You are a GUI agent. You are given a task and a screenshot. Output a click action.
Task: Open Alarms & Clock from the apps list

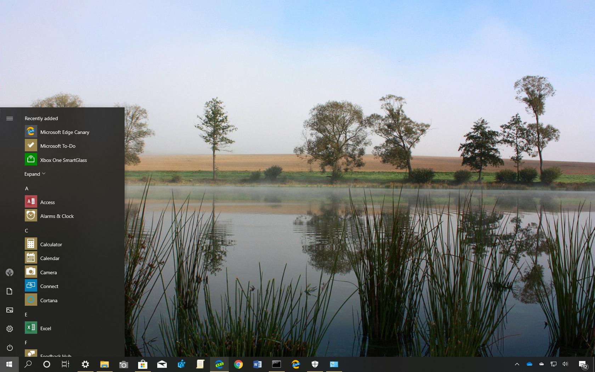point(57,216)
